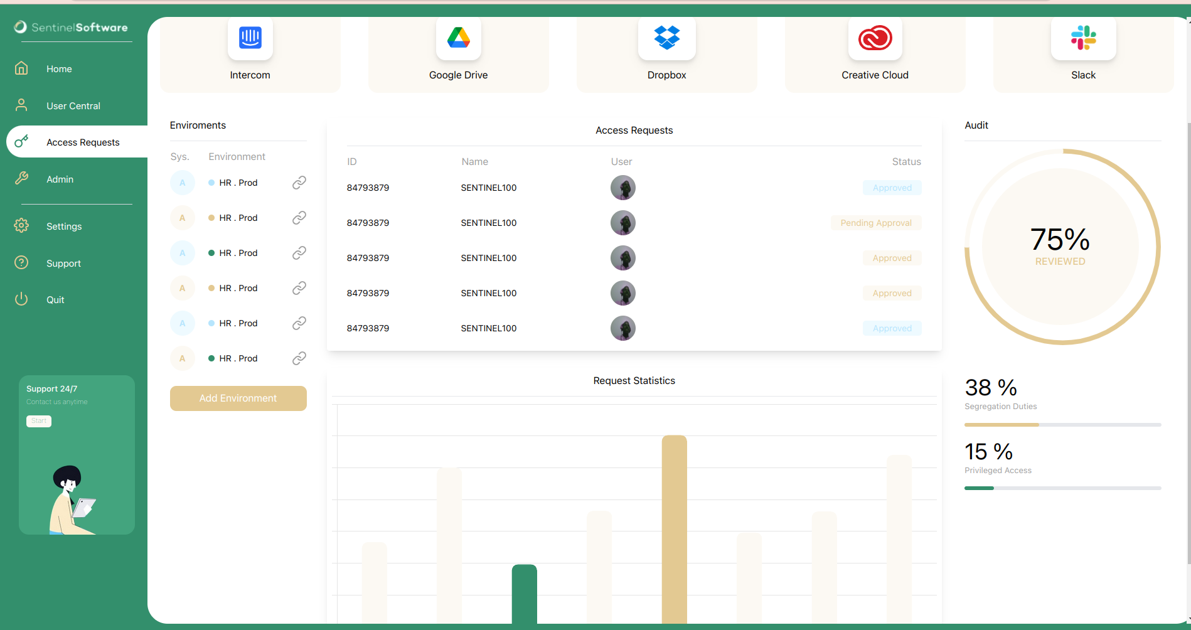1191x630 pixels.
Task: Click the Privileged Access progress bar
Action: [x=1063, y=488]
